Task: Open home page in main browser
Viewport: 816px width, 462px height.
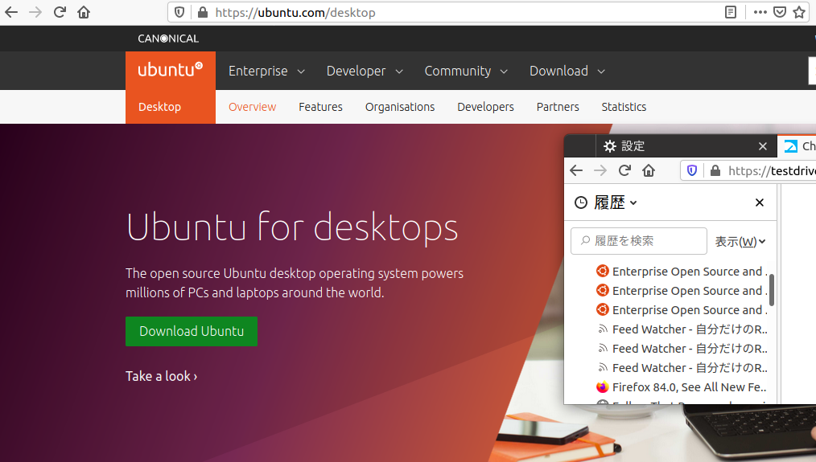Action: point(84,12)
